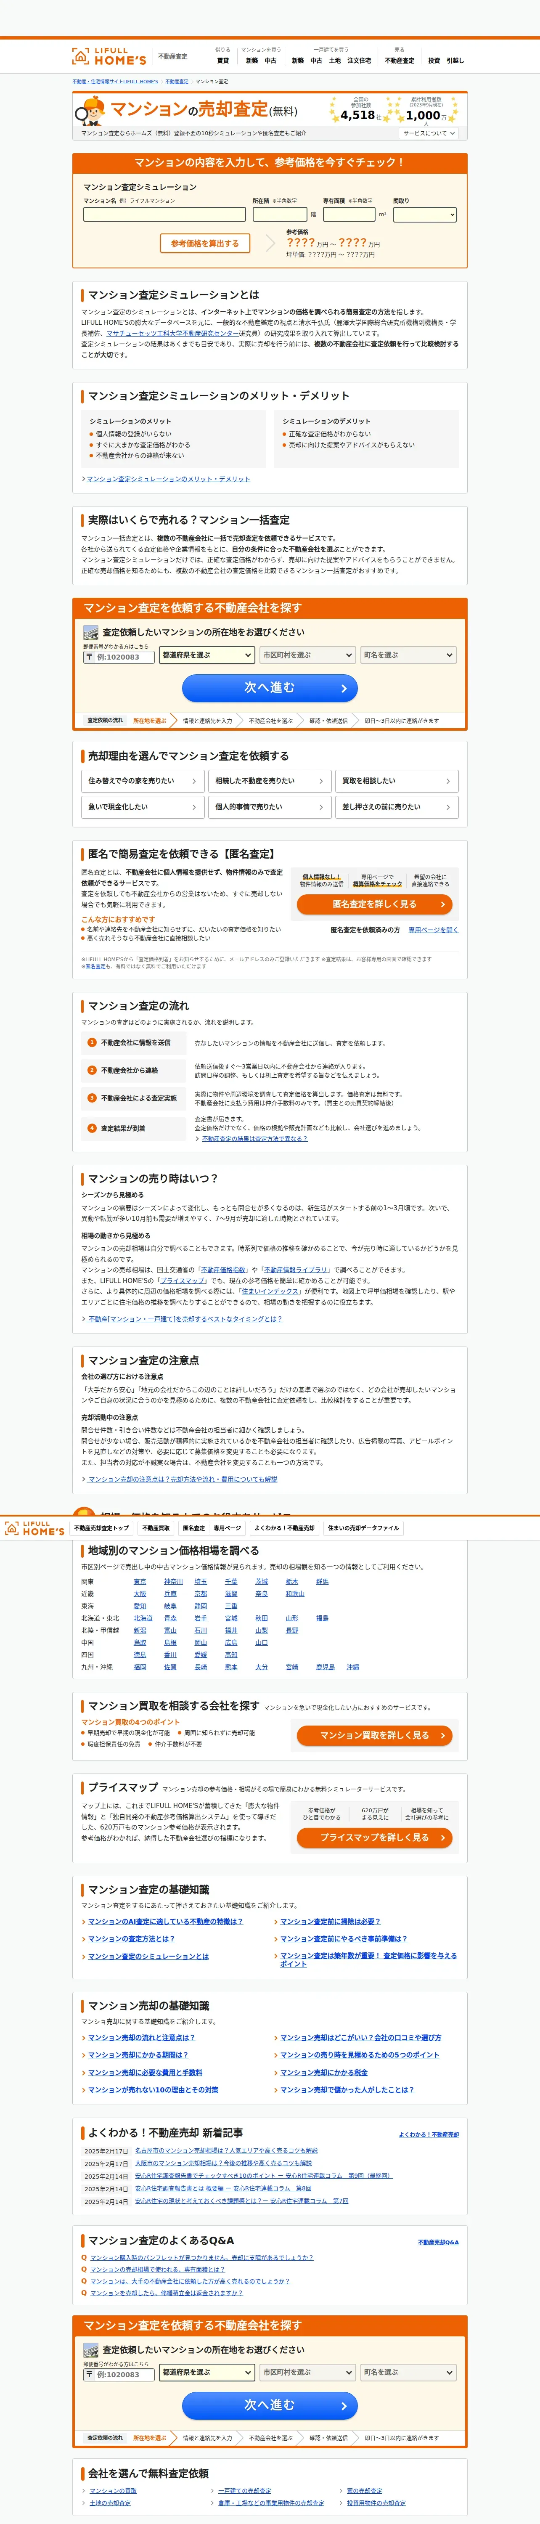
Task: Open the 沖縄 prefecture price link
Action: click(352, 1667)
